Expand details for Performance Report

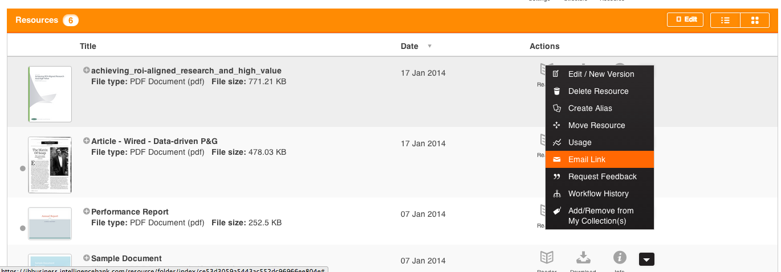tap(87, 212)
